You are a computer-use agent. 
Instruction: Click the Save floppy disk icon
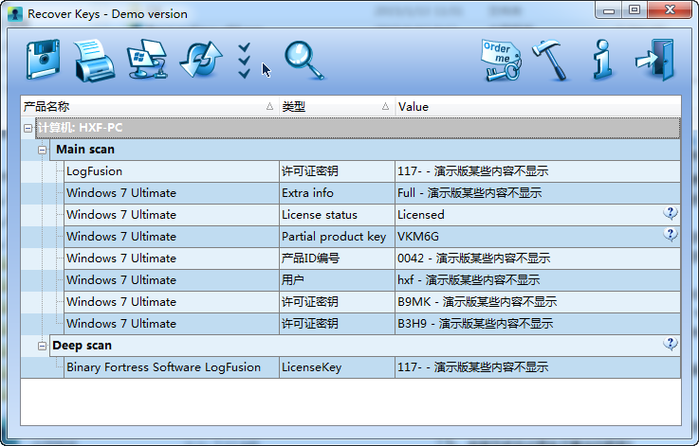pyautogui.click(x=43, y=60)
